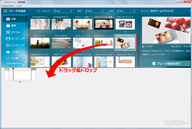Open the フレーズセット dropdown
The height and width of the screenshot is (129, 192).
[63, 11]
